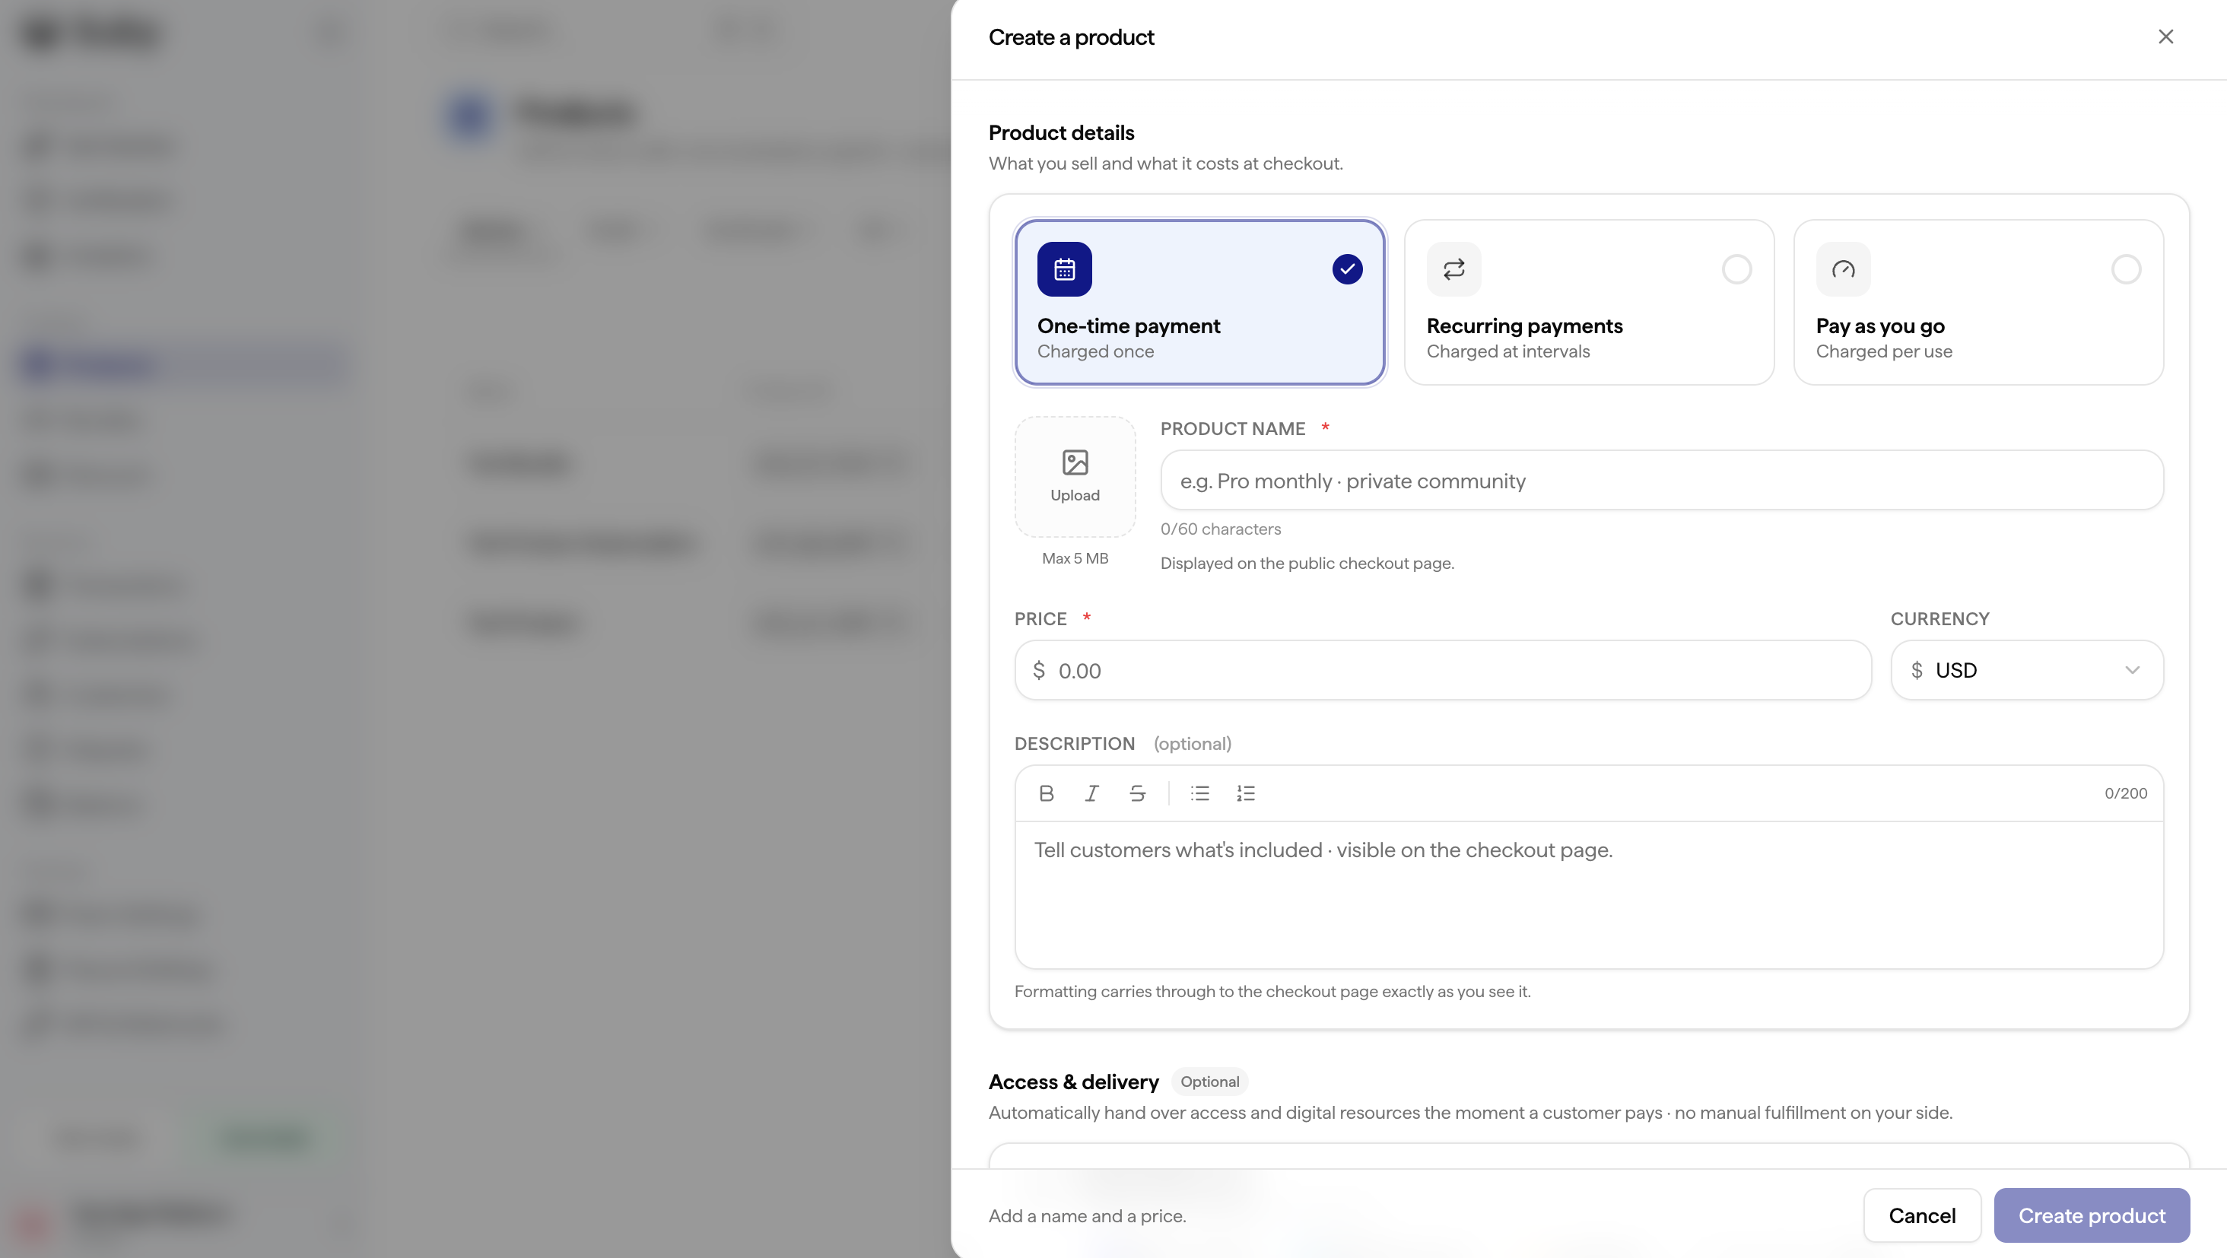Apply strikethrough formatting in description
This screenshot has width=2227, height=1258.
coord(1138,793)
